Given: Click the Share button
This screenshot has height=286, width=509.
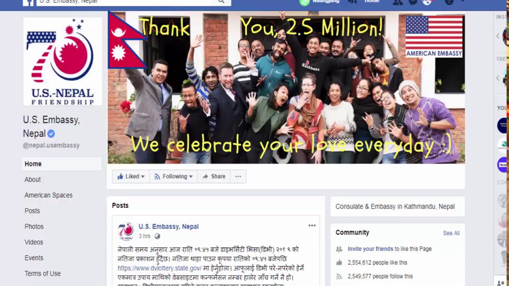Looking at the screenshot, I should (214, 176).
